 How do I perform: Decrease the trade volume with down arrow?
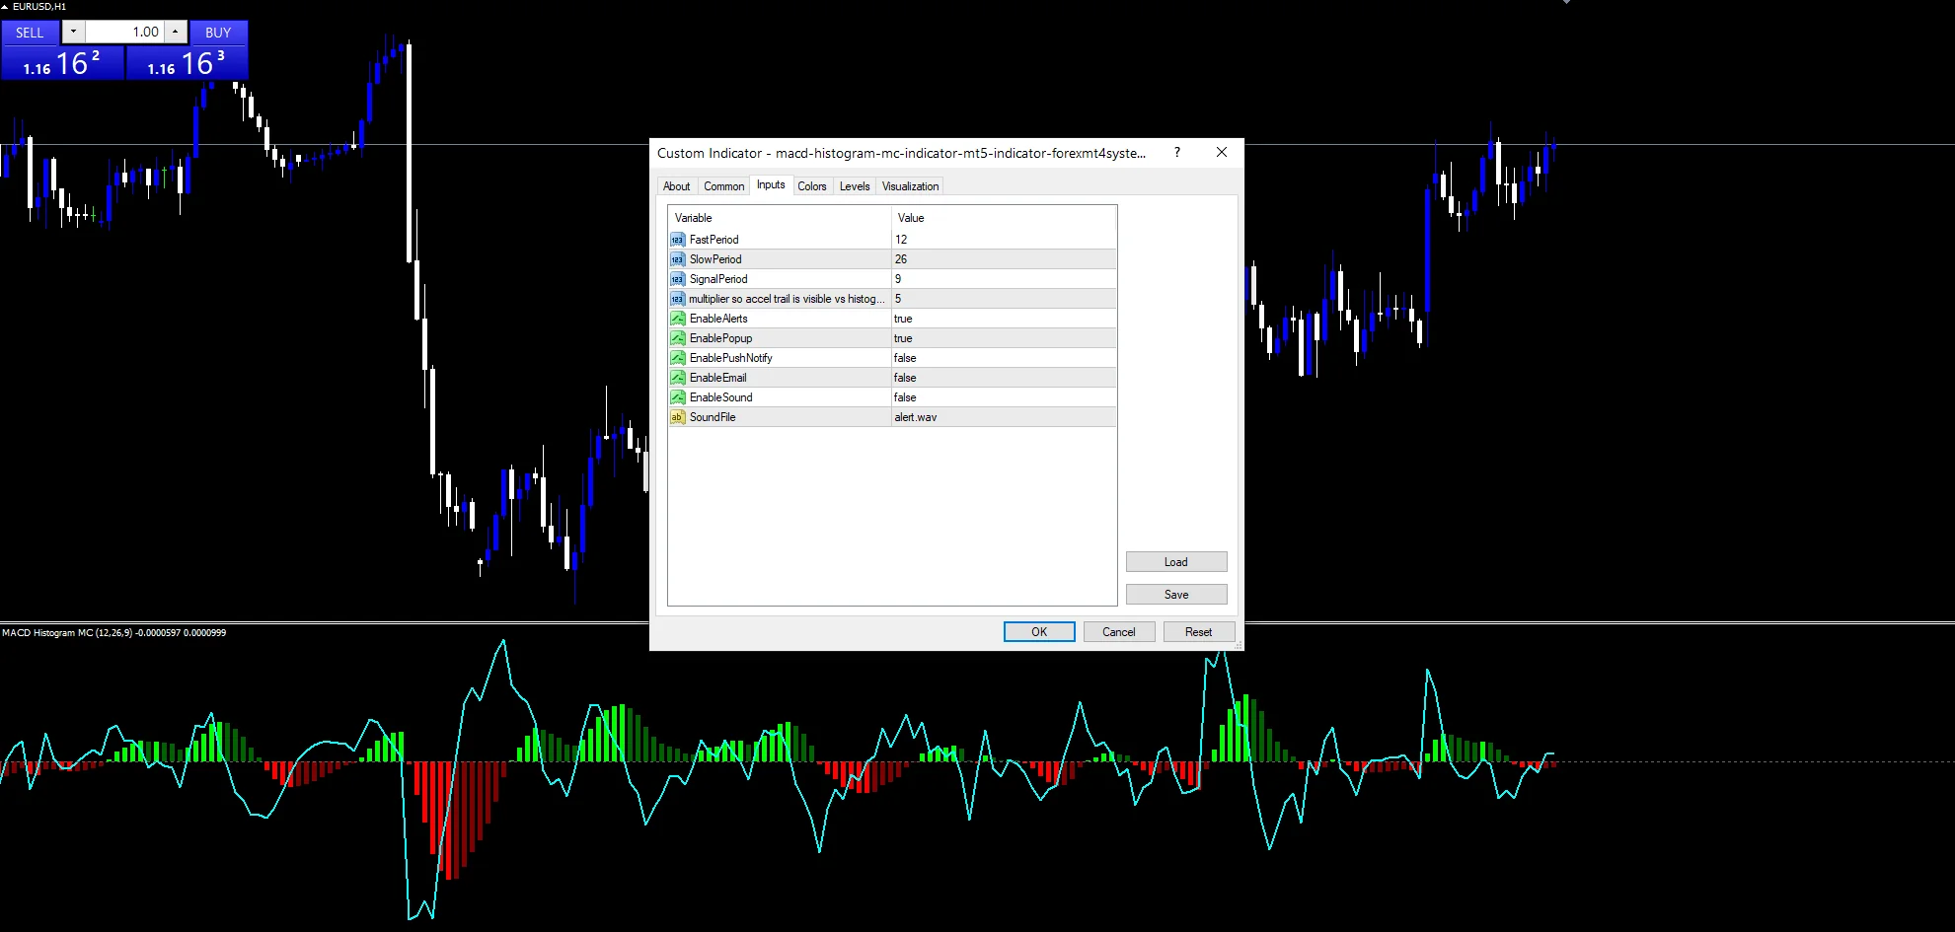point(73,32)
